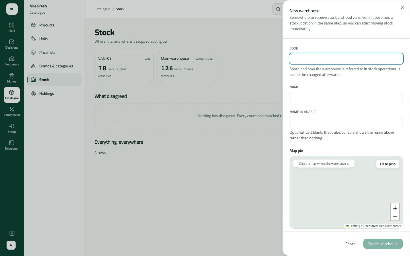The height and width of the screenshot is (256, 410).
Task: Click the Fit to pins button
Action: (388, 164)
